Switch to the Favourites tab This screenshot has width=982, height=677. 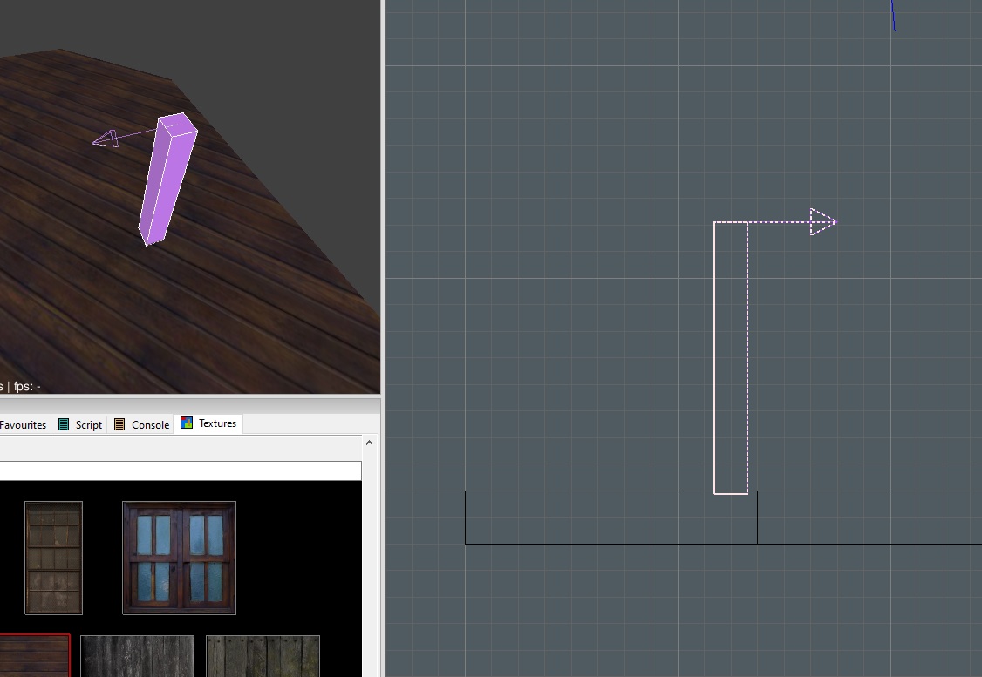pos(23,424)
